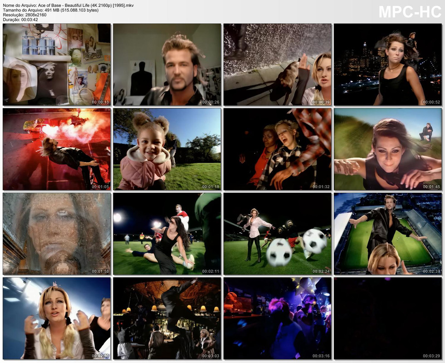Screen dimensions: 445x363
Task: Click the MPC-HC logo text
Action: (410, 12)
